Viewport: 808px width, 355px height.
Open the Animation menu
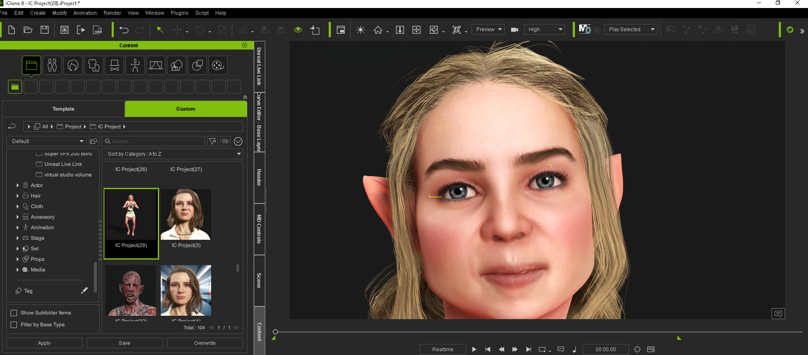coord(85,13)
